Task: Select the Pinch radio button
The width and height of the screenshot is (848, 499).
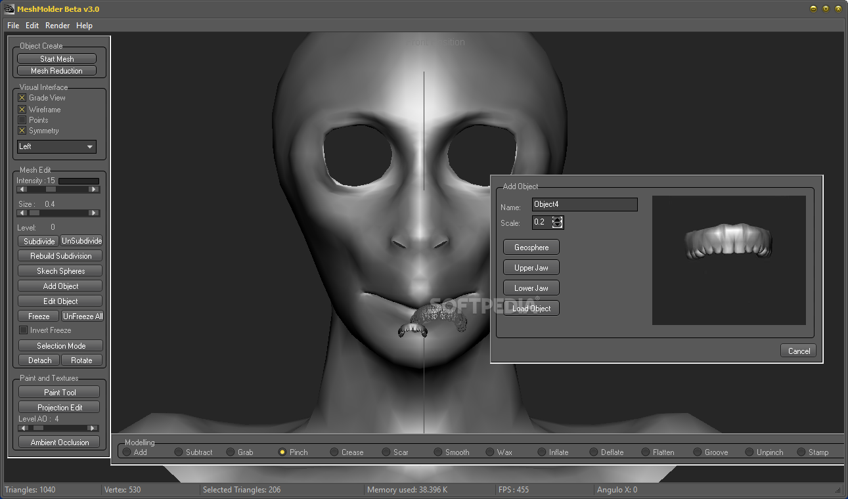Action: click(x=282, y=452)
